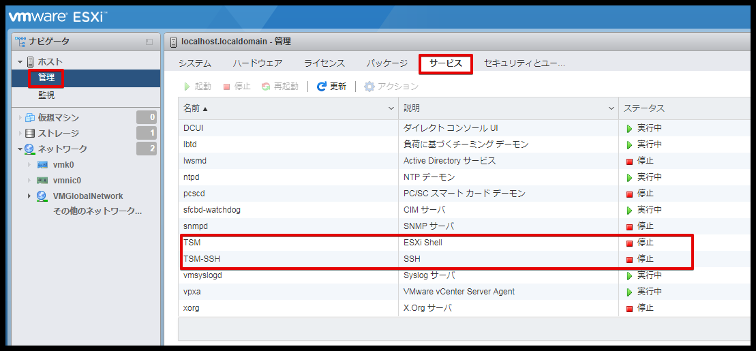The height and width of the screenshot is (351, 756).
Task: Click the Actions (アクション) gear icon
Action: [x=369, y=87]
